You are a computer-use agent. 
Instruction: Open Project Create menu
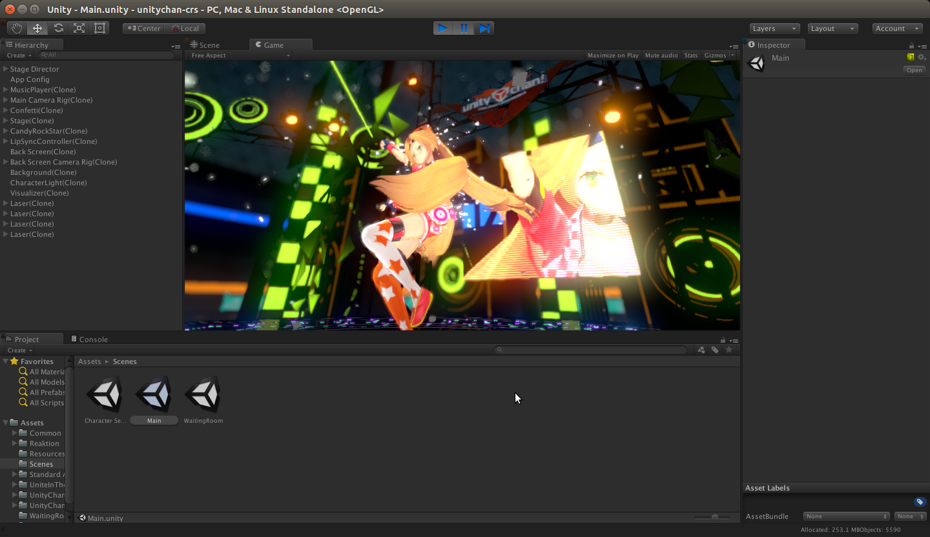tap(19, 350)
